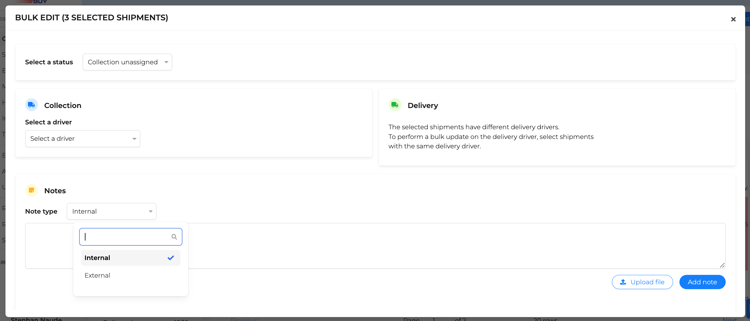
Task: Click the magnifier icon in dropdown search
Action: pos(174,237)
